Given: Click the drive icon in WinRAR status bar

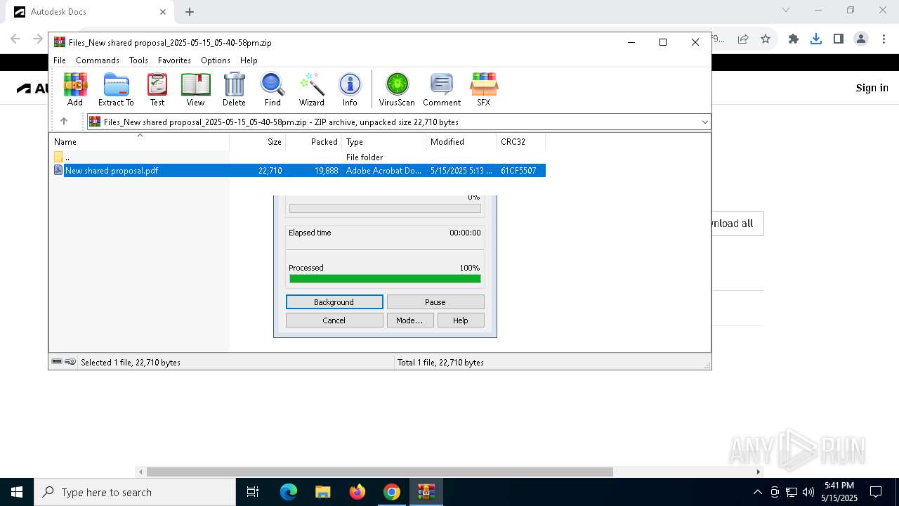Looking at the screenshot, I should click(57, 362).
